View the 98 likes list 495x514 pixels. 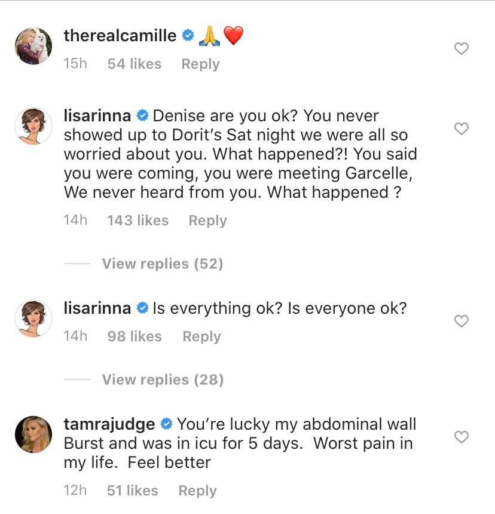tap(135, 336)
